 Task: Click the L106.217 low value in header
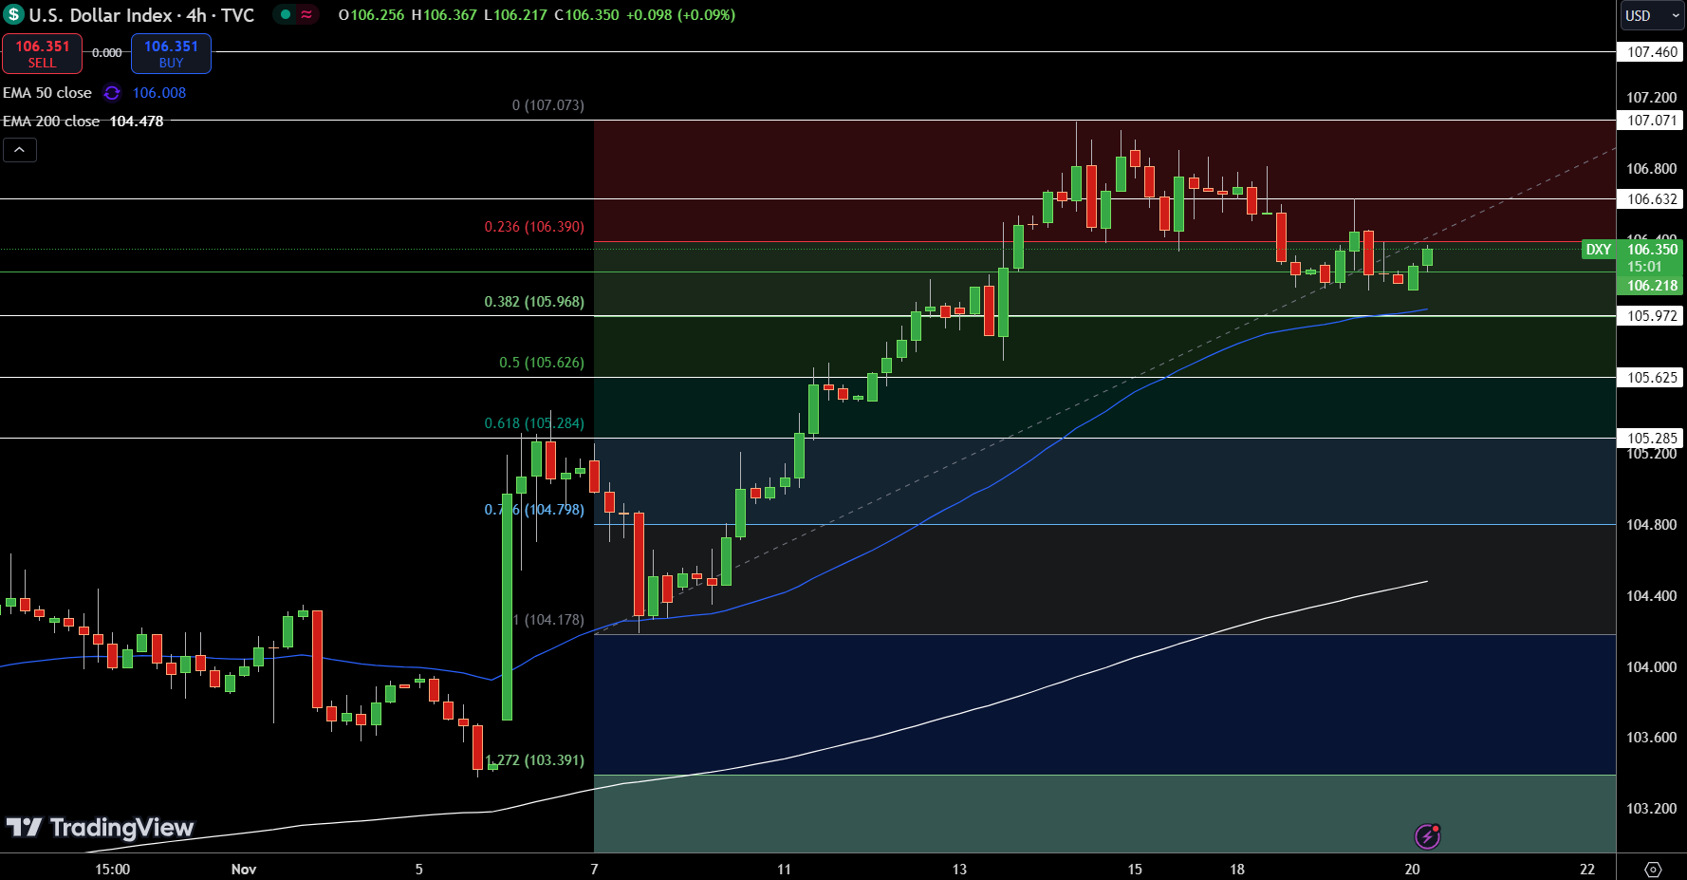click(515, 15)
